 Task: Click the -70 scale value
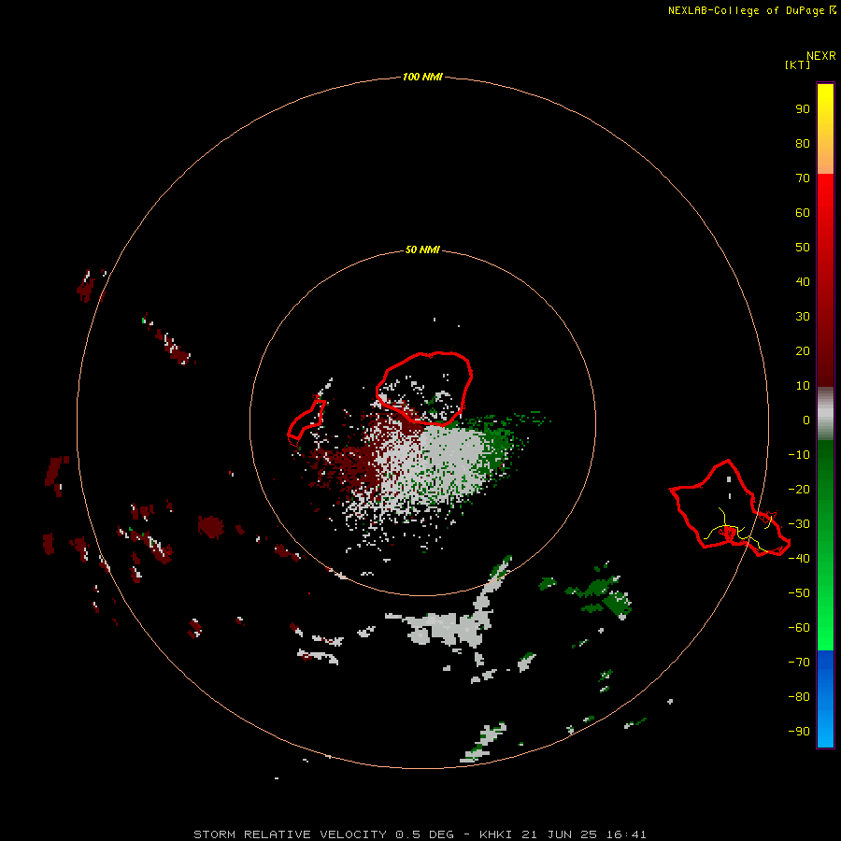click(799, 663)
